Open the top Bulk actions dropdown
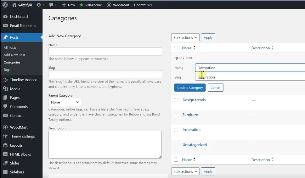The image size is (305, 178). [x=185, y=38]
